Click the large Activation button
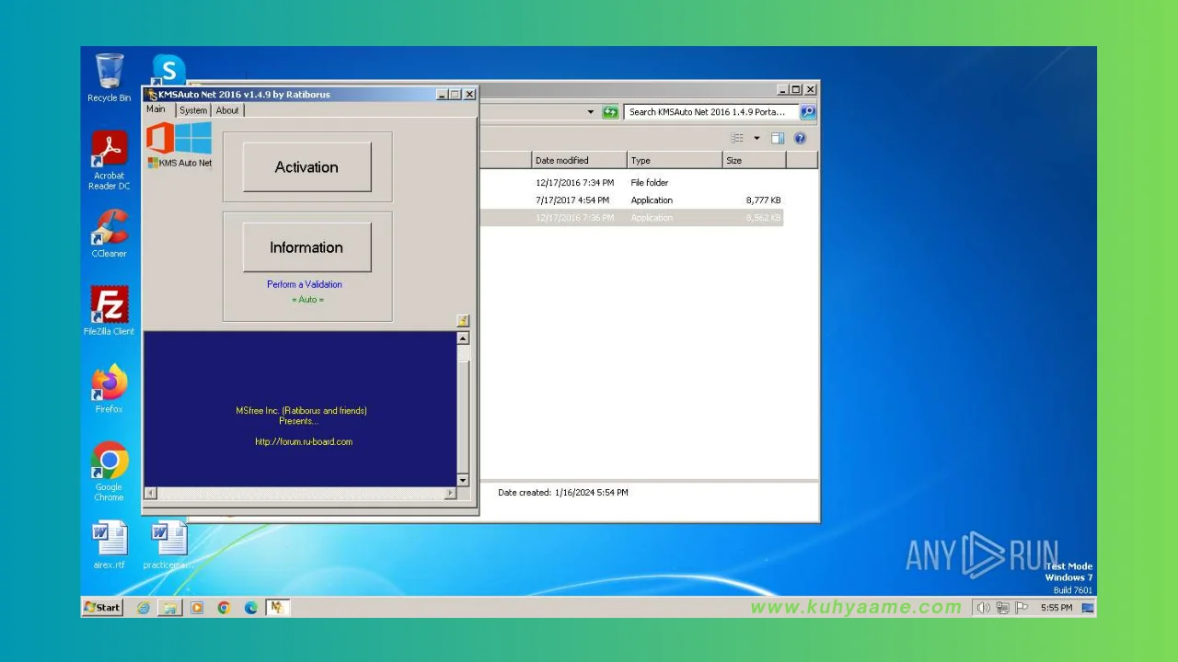 (x=306, y=167)
